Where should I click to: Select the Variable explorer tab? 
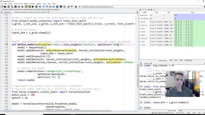162,60
